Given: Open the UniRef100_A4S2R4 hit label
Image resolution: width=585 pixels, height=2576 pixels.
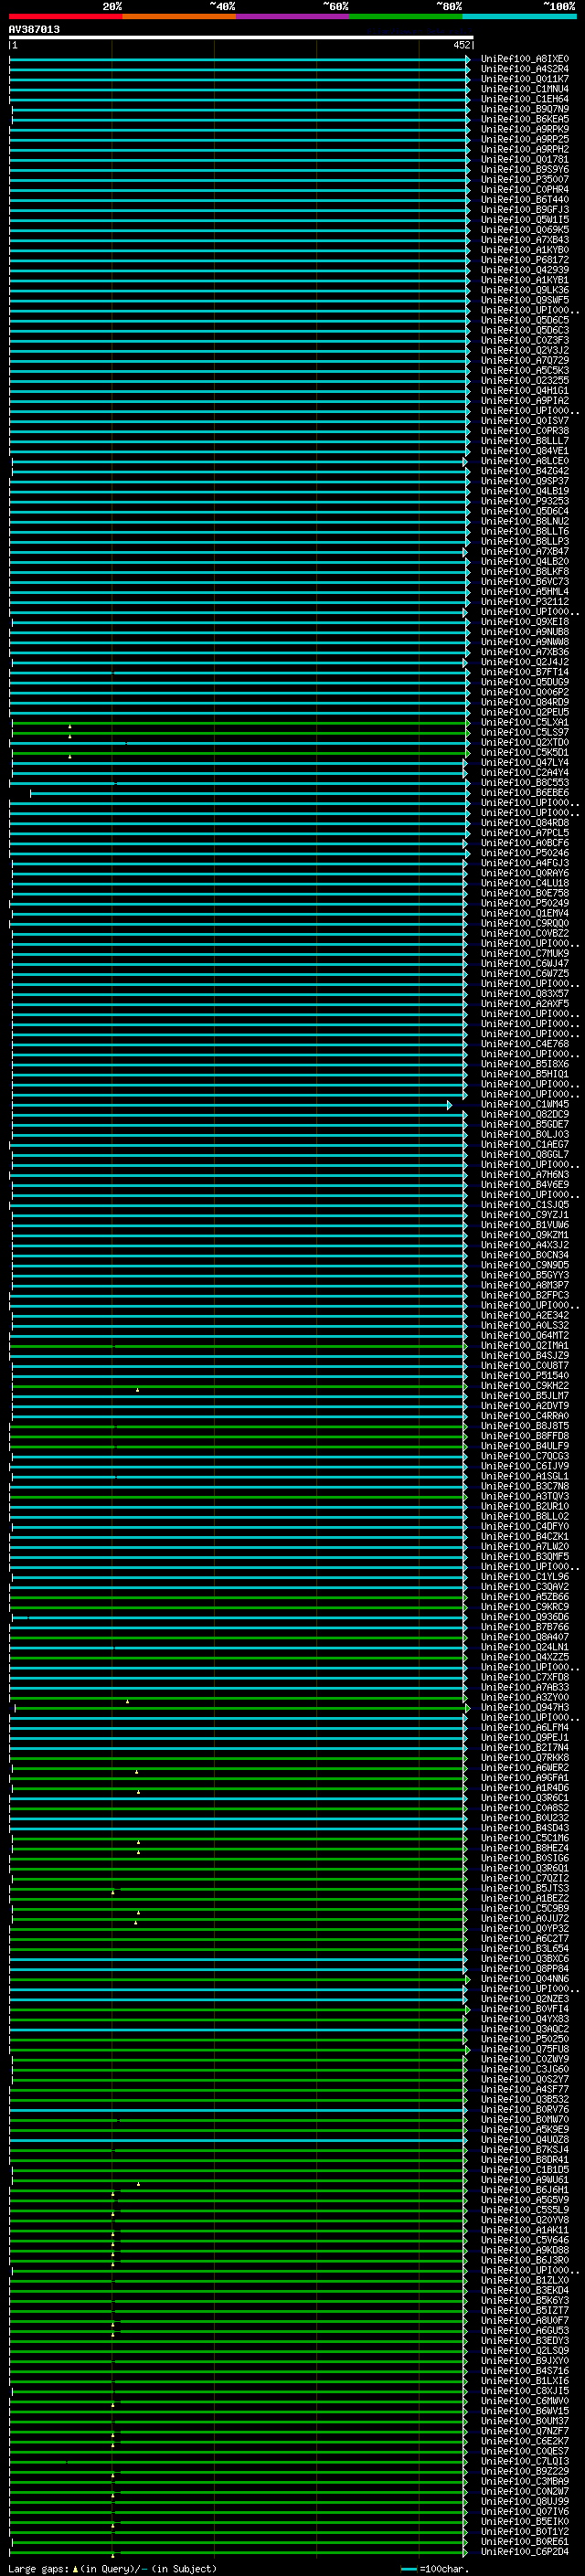Looking at the screenshot, I should 525,69.
